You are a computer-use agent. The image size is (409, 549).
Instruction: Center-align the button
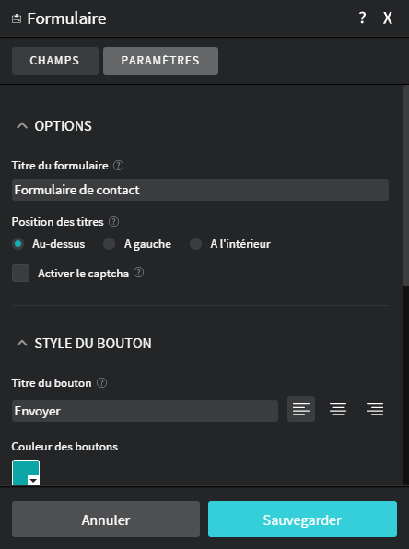[x=338, y=409]
